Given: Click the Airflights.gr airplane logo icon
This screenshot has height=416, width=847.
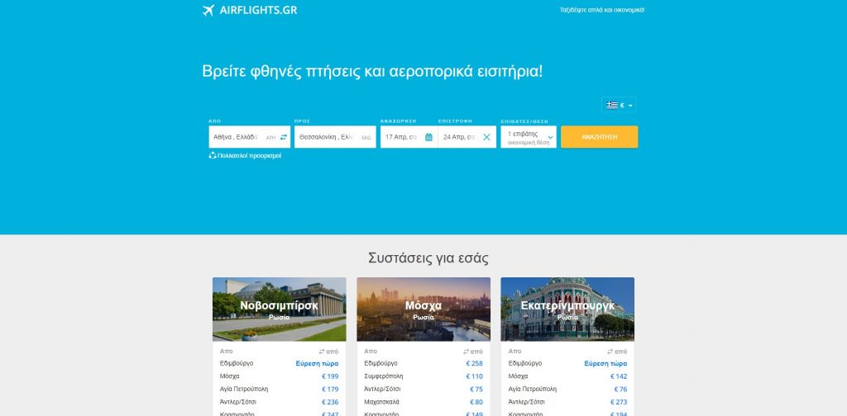Looking at the screenshot, I should pos(208,10).
